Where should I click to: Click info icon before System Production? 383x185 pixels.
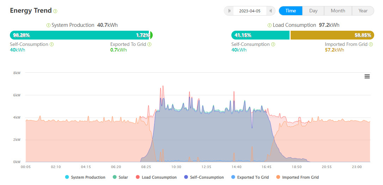coord(48,25)
